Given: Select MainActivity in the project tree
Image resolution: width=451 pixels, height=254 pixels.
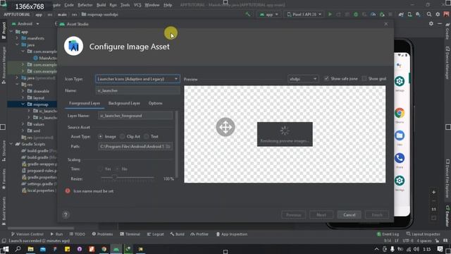Looking at the screenshot, I should 45,58.
